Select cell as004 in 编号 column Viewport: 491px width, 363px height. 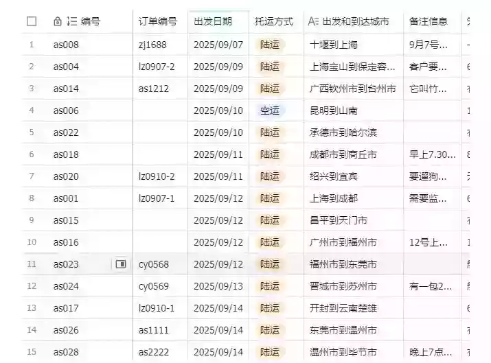(x=66, y=67)
